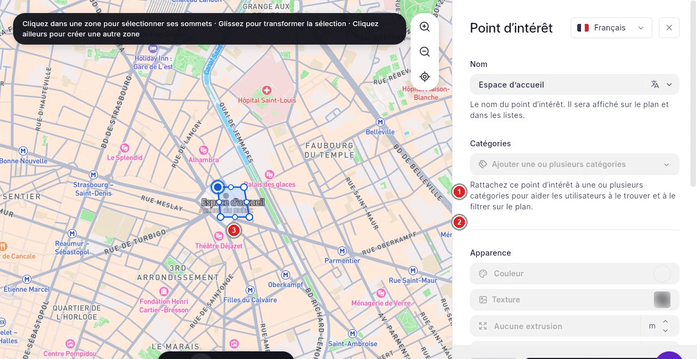Viewport: 697px width, 359px height.
Task: Click the 3RD ARRONDISSEMENT map label
Action: tap(178, 273)
